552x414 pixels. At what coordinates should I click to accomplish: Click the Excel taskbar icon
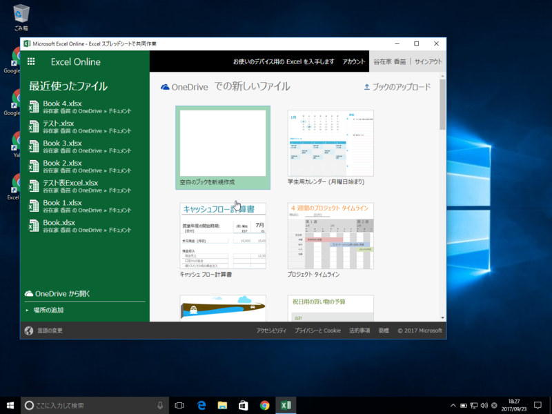coord(286,405)
